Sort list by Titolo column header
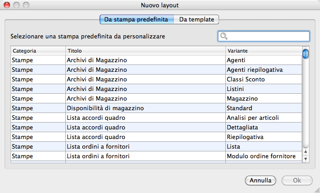The image size is (320, 193). (145, 50)
